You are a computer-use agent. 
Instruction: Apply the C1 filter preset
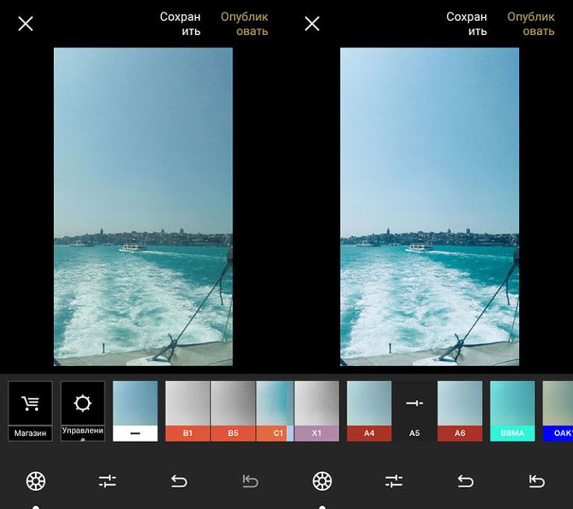(274, 410)
